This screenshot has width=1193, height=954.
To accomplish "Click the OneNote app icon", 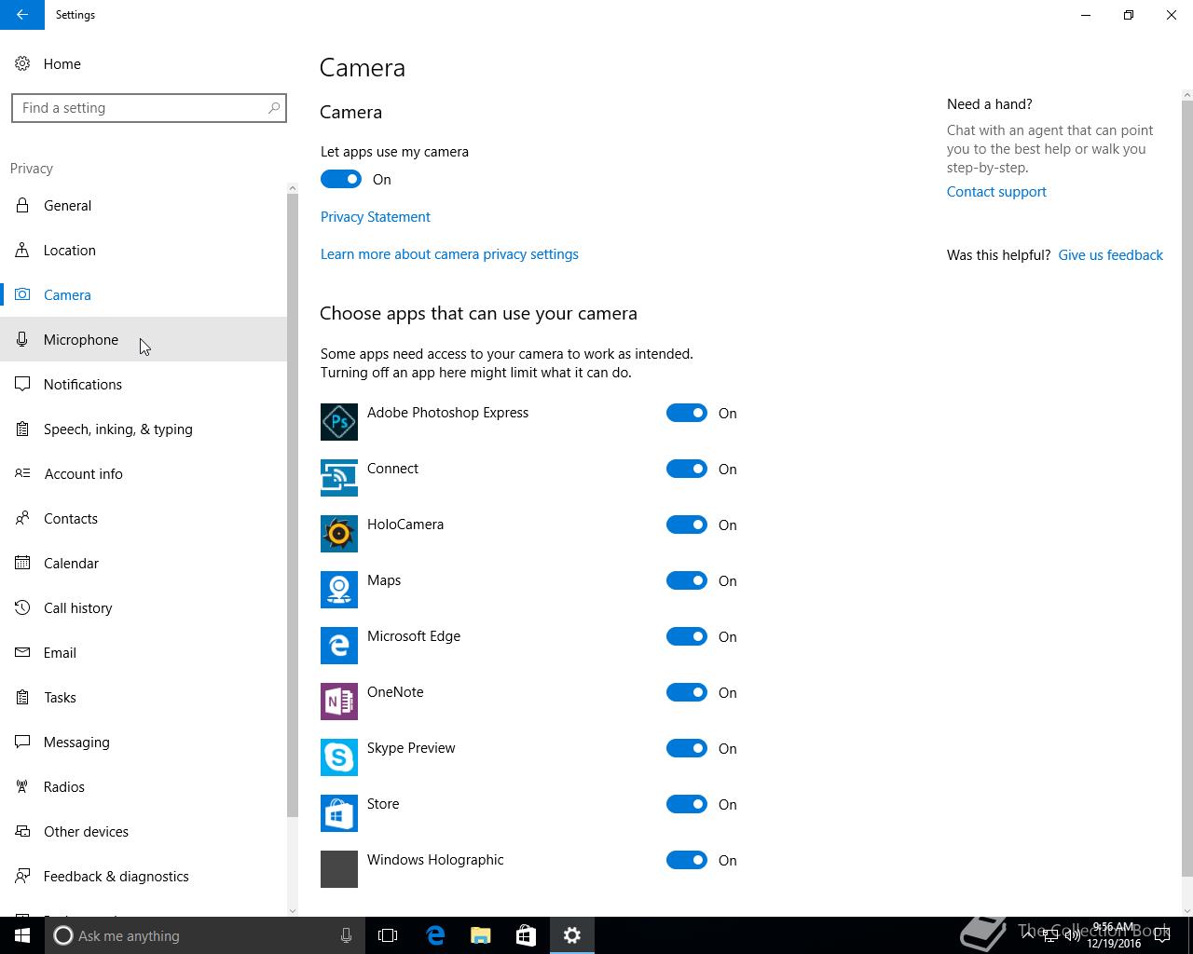I will (x=339, y=702).
